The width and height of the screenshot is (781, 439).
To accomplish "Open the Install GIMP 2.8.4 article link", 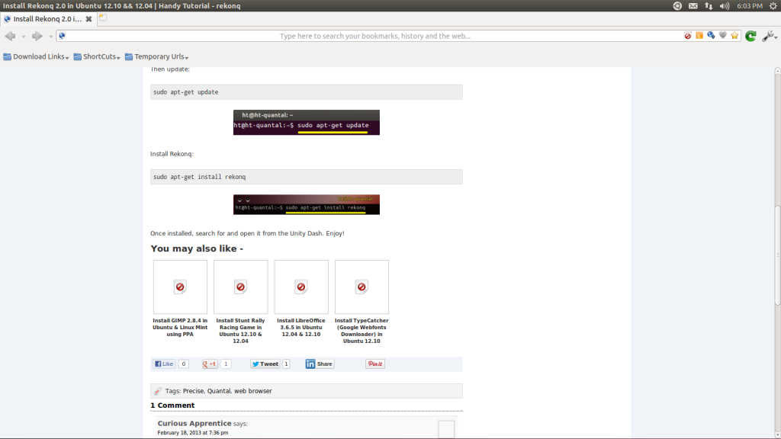I will [180, 327].
